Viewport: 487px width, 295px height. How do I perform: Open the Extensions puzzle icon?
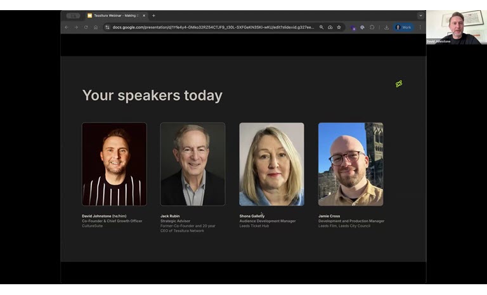[372, 27]
